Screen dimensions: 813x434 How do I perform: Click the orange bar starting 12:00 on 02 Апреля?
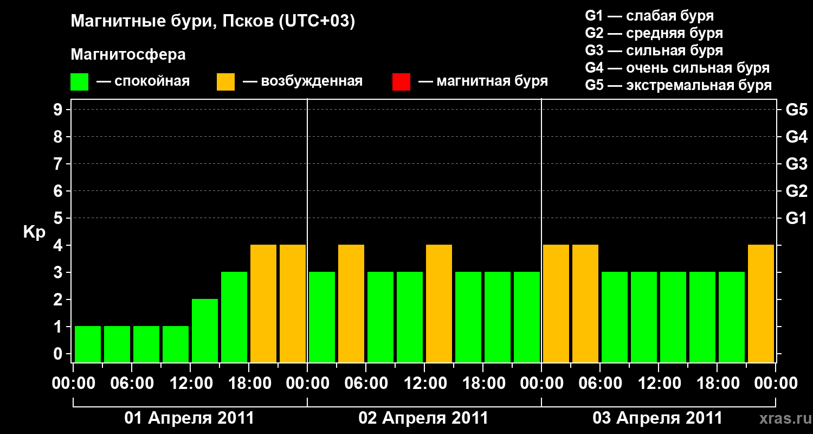tap(439, 303)
